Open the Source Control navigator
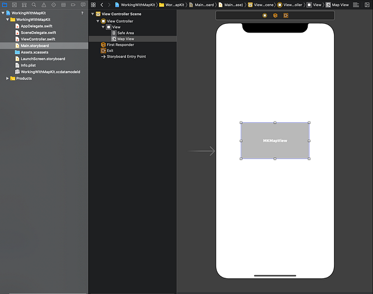Screen dimensions: 373x294 [14, 5]
